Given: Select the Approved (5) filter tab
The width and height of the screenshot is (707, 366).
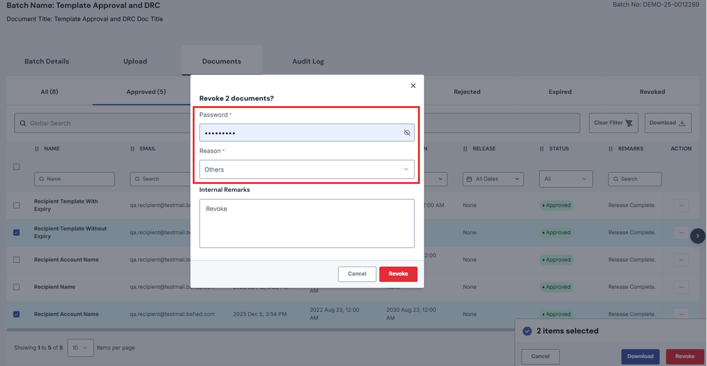Looking at the screenshot, I should [146, 92].
